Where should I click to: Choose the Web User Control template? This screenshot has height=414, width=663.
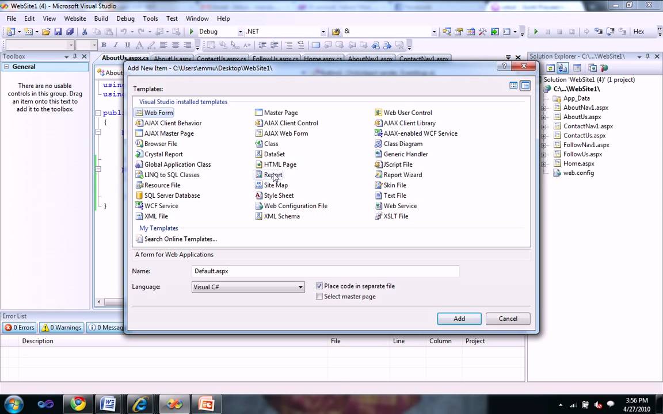pyautogui.click(x=403, y=113)
